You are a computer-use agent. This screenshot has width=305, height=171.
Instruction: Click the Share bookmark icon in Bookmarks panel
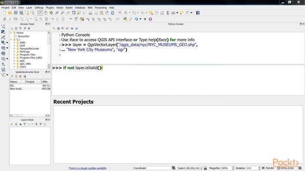[25, 76]
